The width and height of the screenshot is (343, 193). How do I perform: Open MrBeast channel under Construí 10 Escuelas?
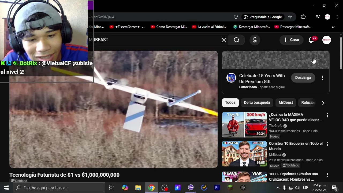point(275,155)
